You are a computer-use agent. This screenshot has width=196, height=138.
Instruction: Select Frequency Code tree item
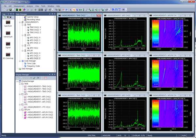tap(33, 66)
